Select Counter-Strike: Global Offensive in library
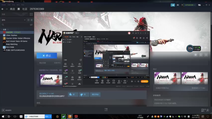This screenshot has height=119, width=212. tap(17, 38)
